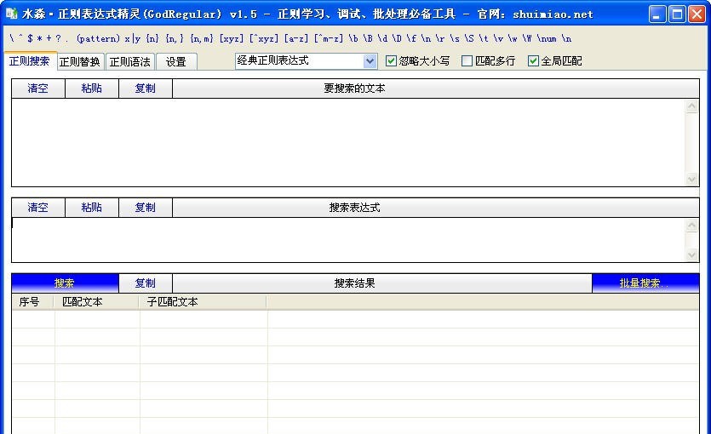Insert the {n,} quantifier token
The image size is (711, 434).
(x=175, y=38)
